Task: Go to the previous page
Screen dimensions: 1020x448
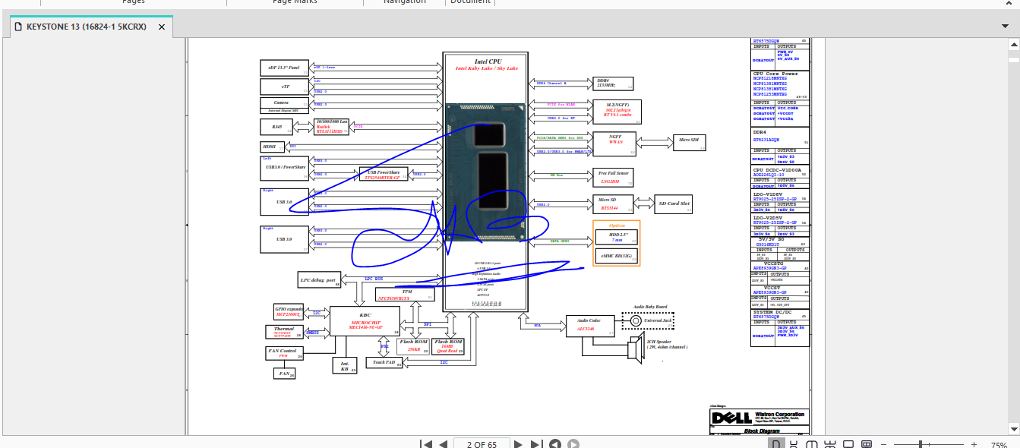Action: [x=443, y=444]
